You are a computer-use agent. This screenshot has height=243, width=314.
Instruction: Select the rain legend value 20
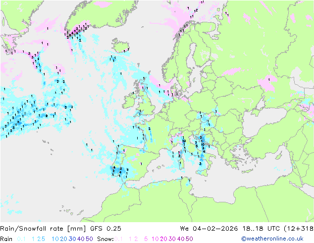[64, 239]
